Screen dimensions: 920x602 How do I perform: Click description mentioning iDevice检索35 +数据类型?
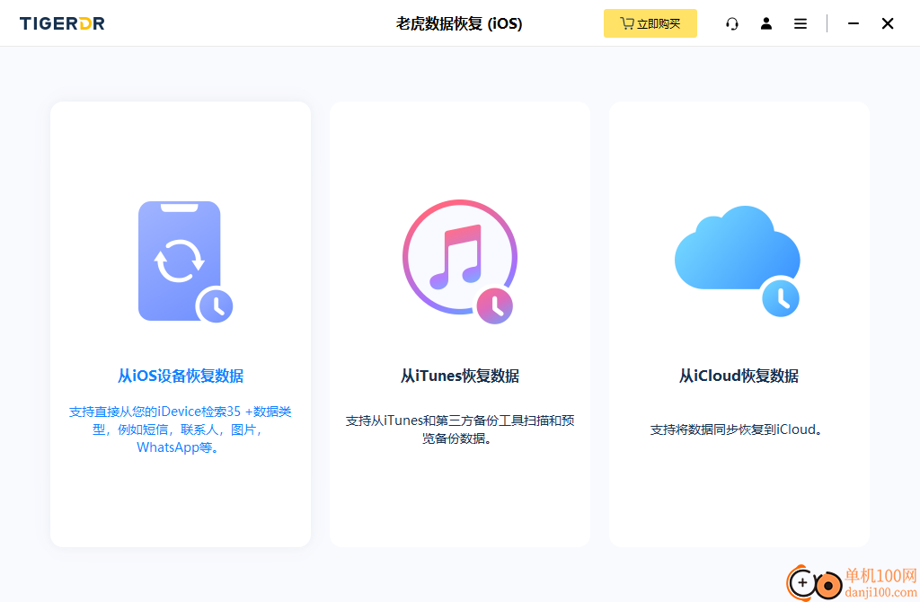pos(181,429)
